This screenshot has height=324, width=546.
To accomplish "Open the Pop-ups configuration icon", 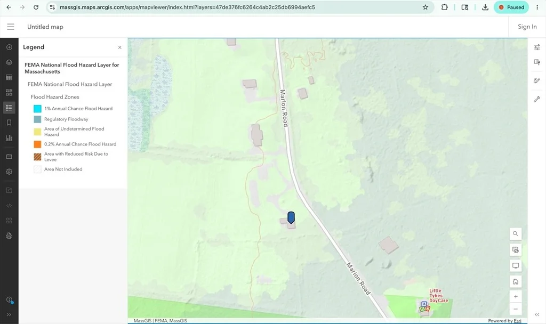I will tap(537, 62).
